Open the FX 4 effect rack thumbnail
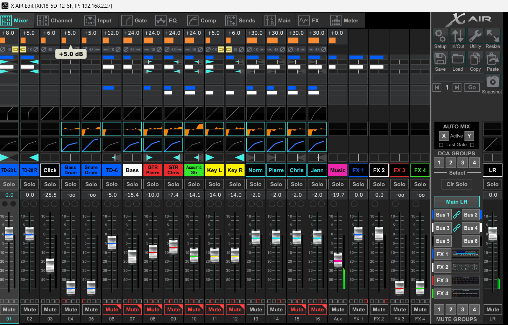 pyautogui.click(x=466, y=293)
